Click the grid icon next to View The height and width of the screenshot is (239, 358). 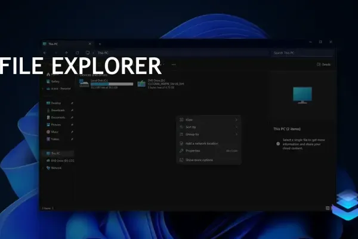(x=181, y=120)
